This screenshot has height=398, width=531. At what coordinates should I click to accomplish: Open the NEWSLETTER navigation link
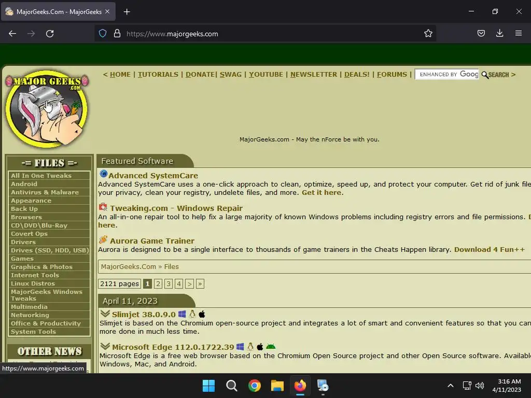pyautogui.click(x=314, y=75)
